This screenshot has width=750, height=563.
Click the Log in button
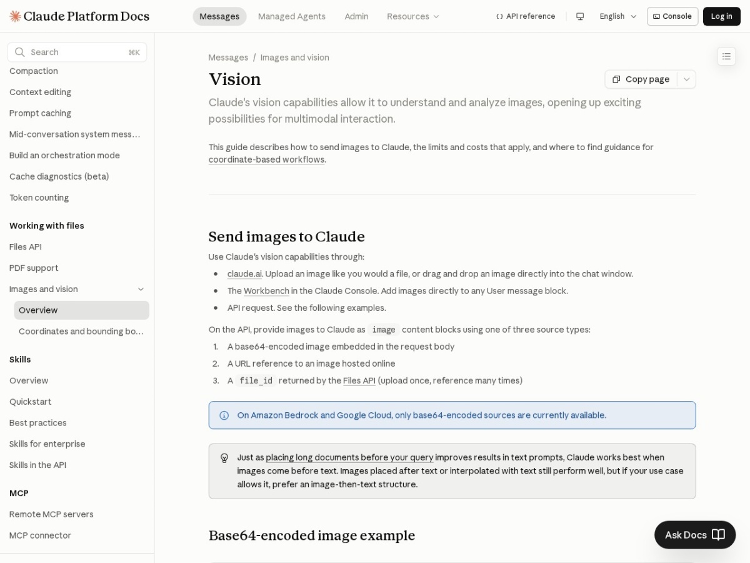721,16
